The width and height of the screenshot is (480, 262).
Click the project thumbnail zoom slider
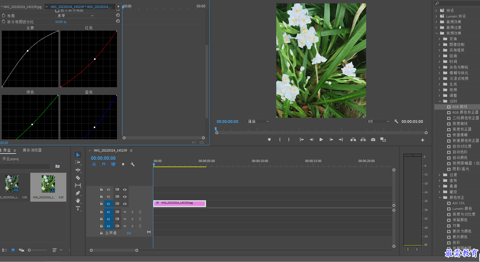coord(37,250)
